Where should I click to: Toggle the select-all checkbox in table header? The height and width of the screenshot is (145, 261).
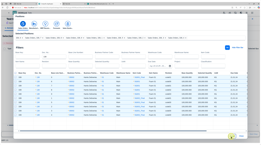click(x=15, y=73)
